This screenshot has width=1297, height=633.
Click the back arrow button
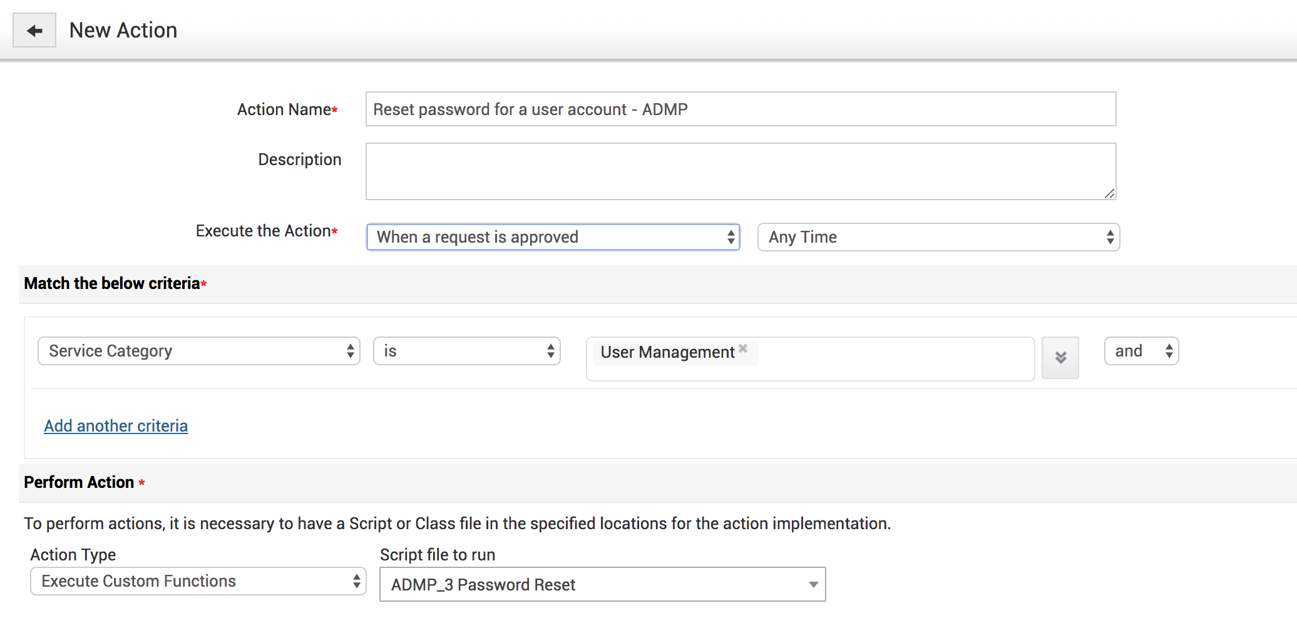tap(34, 30)
